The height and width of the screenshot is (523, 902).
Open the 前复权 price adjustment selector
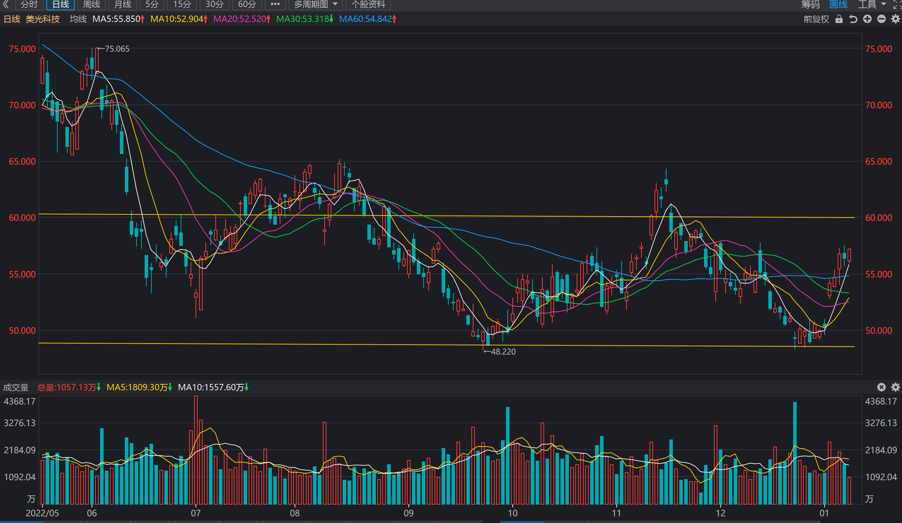click(x=816, y=19)
